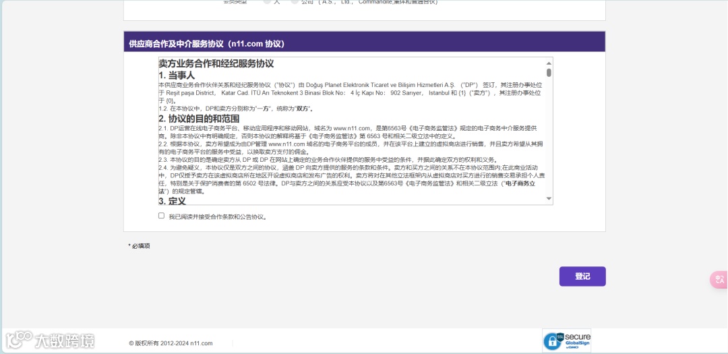Click the clause 1.2 在本协议中 line

(237, 109)
